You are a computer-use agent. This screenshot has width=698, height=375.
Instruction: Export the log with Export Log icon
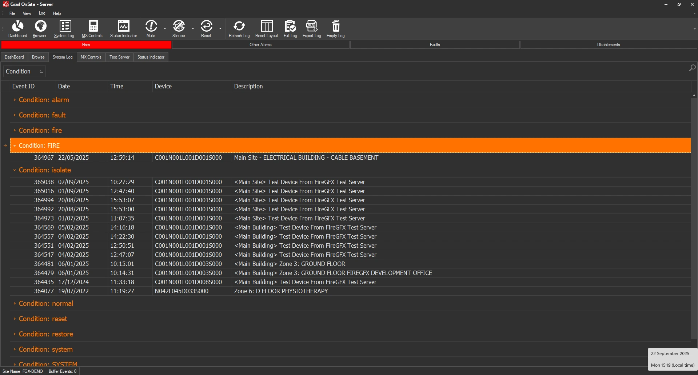[312, 29]
